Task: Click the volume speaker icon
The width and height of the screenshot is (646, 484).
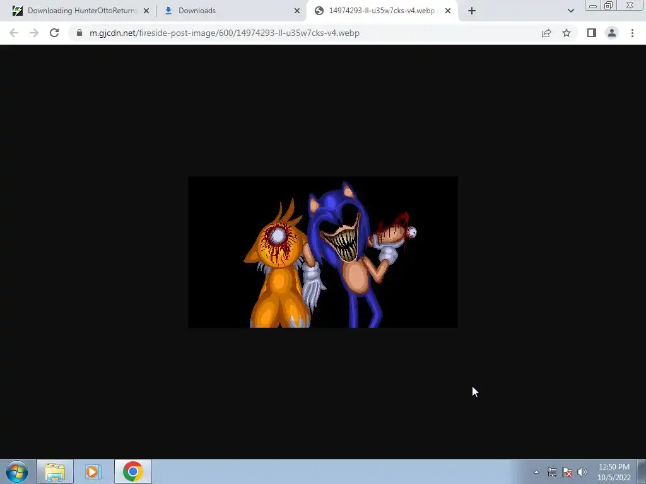Action: pos(582,472)
